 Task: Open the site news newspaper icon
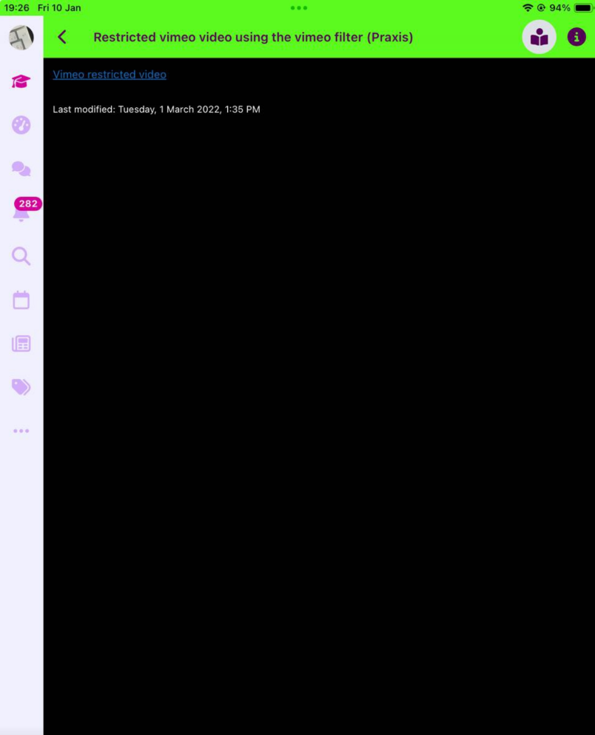21,343
